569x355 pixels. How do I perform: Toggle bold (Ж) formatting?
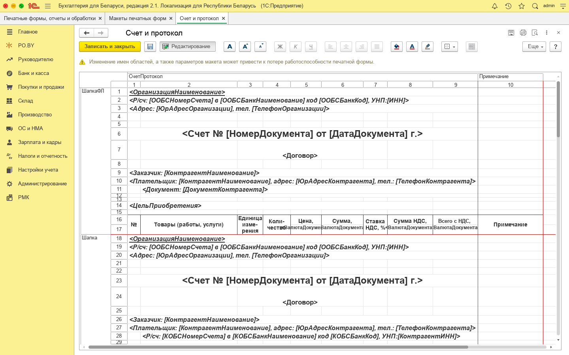coord(280,47)
